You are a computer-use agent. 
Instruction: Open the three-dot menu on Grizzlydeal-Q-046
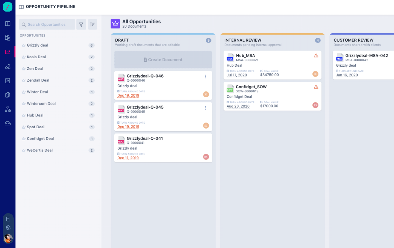point(205,77)
